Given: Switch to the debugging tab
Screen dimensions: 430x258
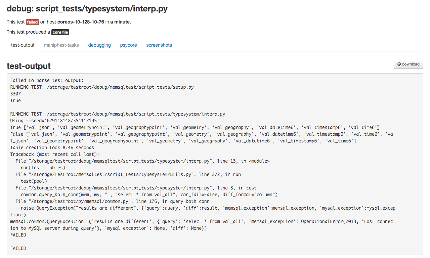Looking at the screenshot, I should [99, 45].
